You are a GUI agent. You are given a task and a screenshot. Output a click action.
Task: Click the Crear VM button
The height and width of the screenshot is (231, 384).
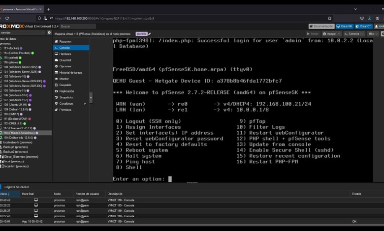[344, 26]
